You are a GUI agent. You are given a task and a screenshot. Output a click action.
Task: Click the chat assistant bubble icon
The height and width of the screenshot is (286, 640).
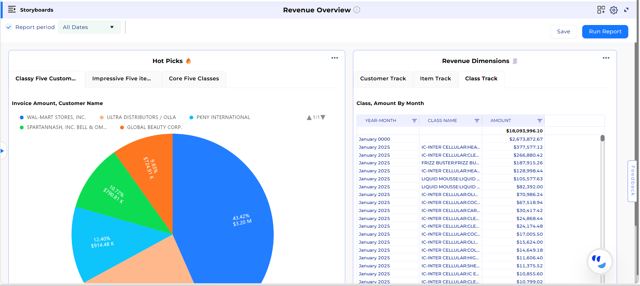point(600,261)
